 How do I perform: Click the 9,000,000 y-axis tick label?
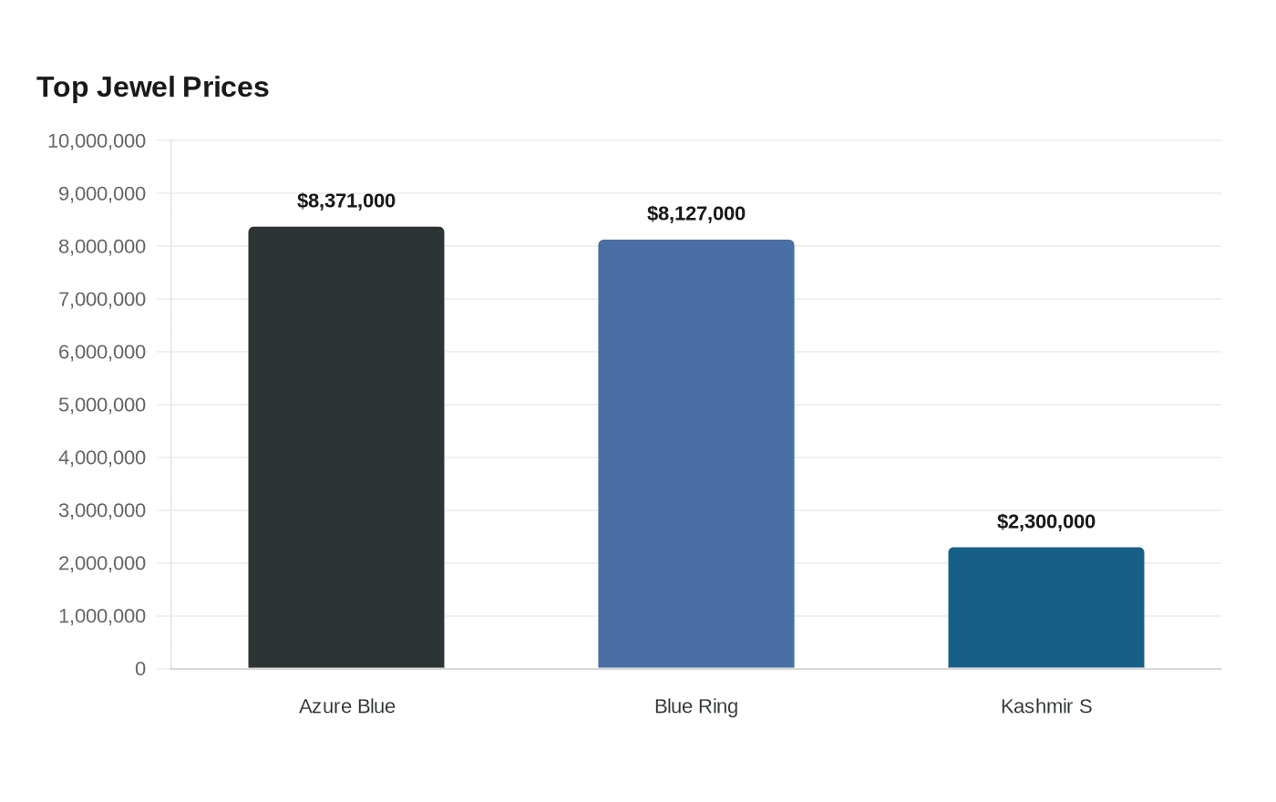coord(102,193)
